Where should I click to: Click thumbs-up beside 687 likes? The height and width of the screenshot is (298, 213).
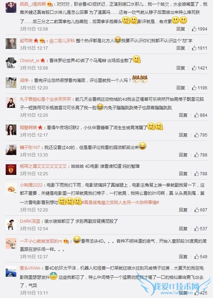tap(196, 210)
